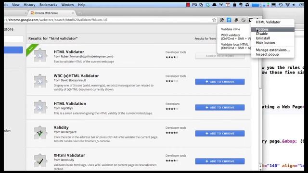This screenshot has height=173, width=308.
Task: Select Manage extensions… entry
Action: (x=273, y=50)
